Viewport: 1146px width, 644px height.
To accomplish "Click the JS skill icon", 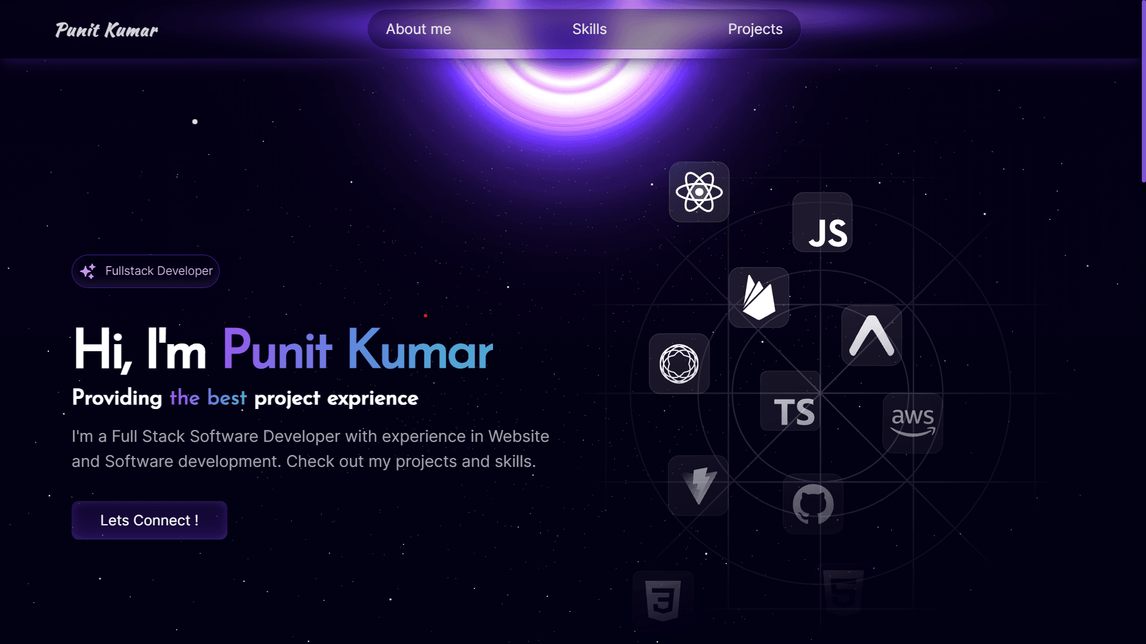I will pyautogui.click(x=822, y=222).
